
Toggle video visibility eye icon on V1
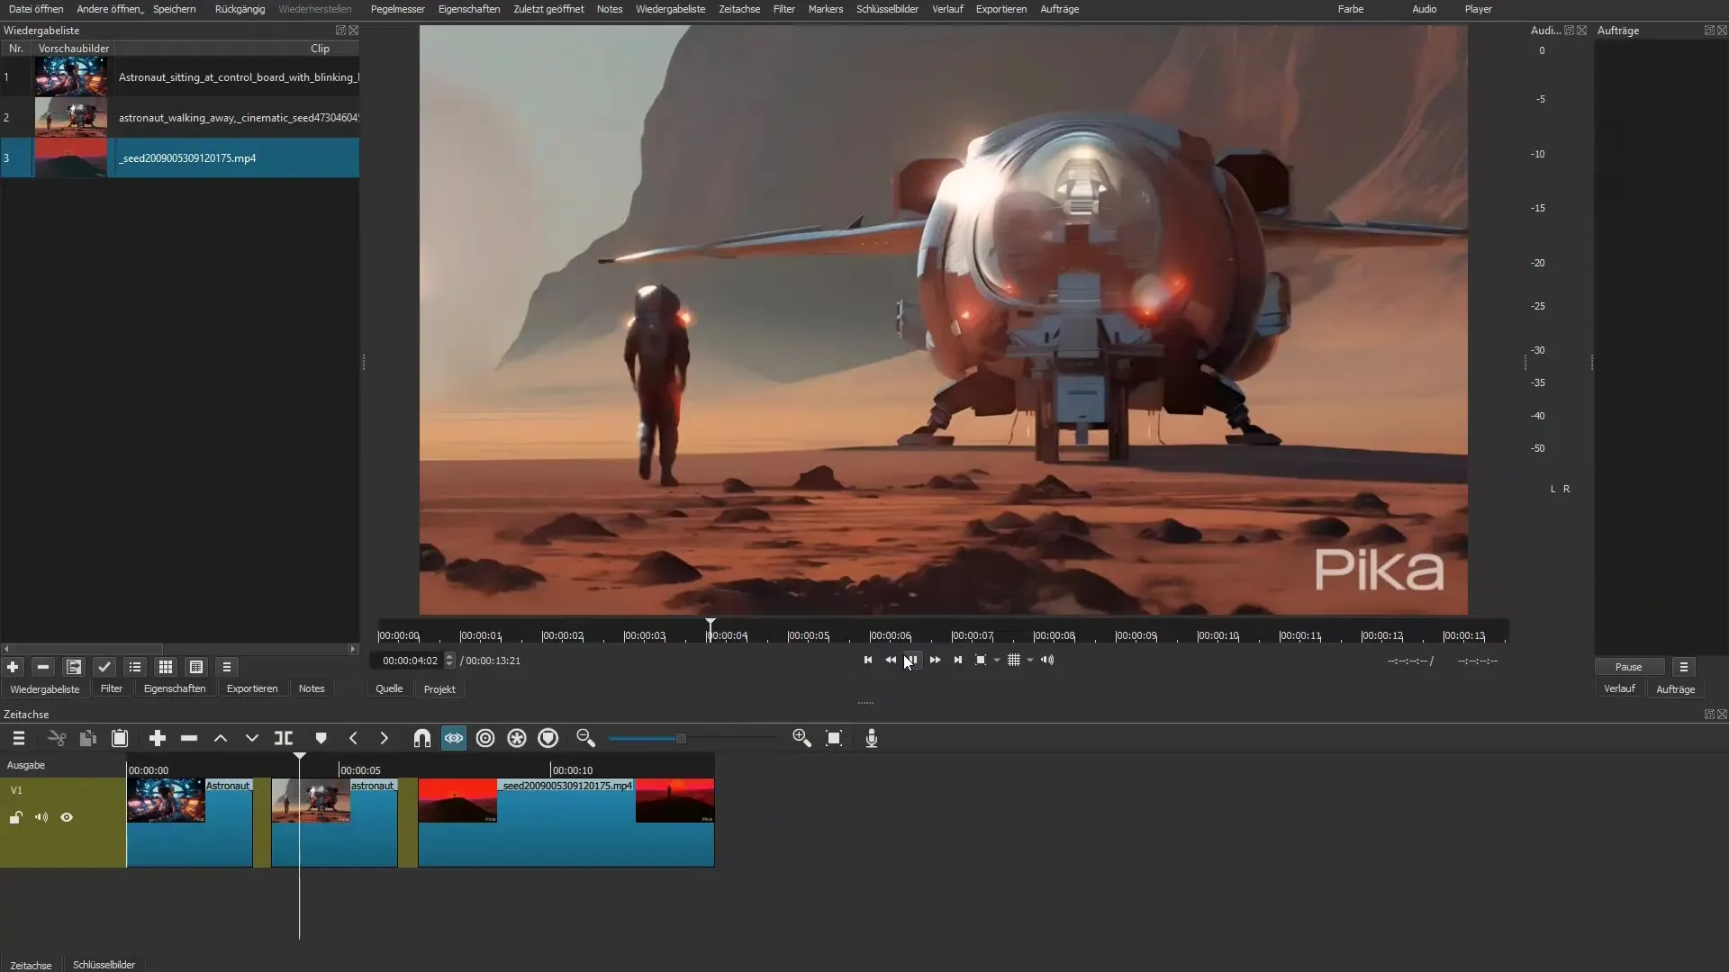[x=66, y=816]
